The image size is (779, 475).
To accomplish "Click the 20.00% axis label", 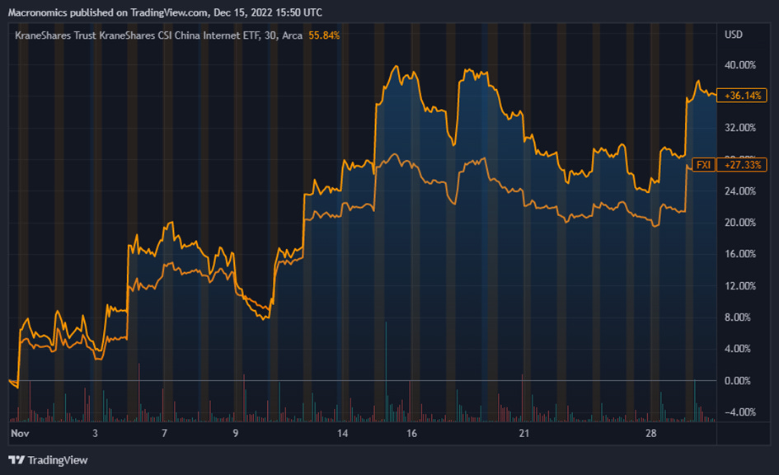I will 739,223.
